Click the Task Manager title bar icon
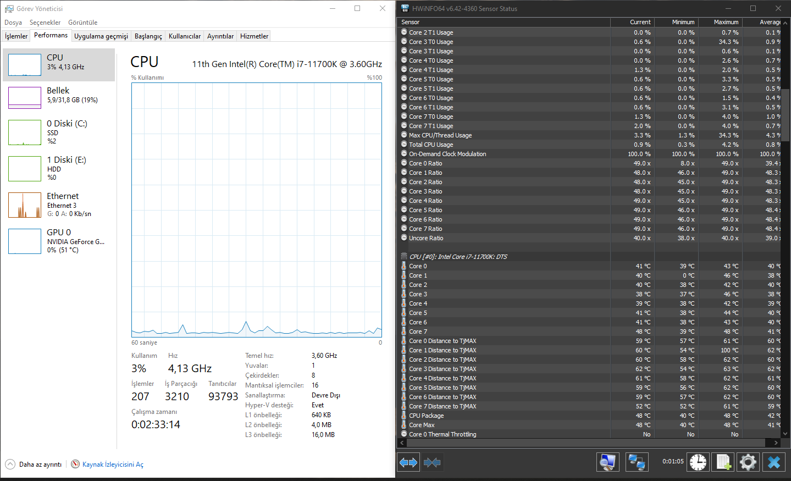The width and height of the screenshot is (791, 481). point(9,9)
